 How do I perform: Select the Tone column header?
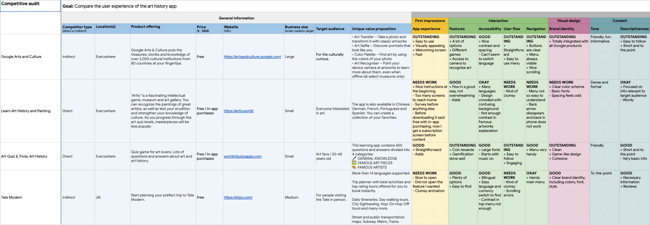(x=604, y=29)
